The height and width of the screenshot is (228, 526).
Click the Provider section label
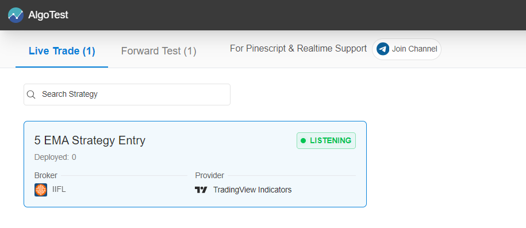coord(210,175)
